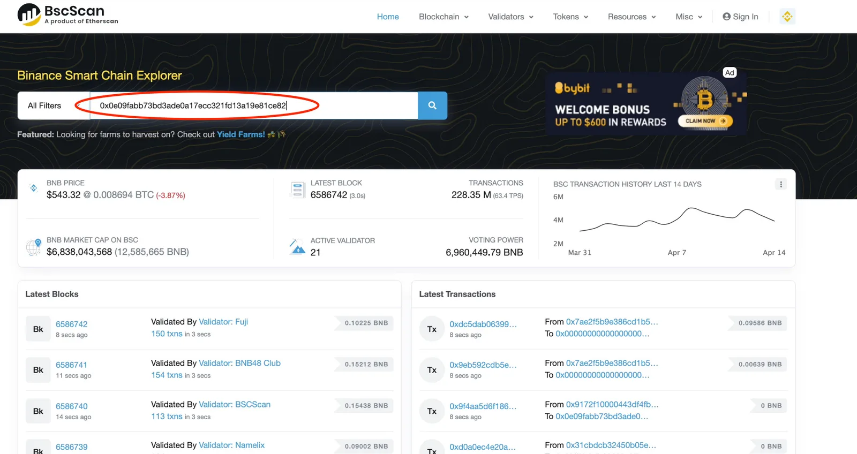Expand the Misc menu

(689, 17)
